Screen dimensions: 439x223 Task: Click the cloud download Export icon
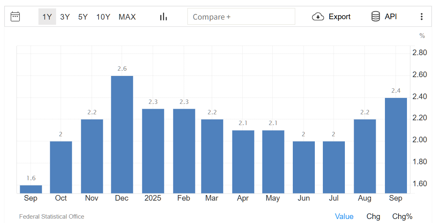(318, 16)
